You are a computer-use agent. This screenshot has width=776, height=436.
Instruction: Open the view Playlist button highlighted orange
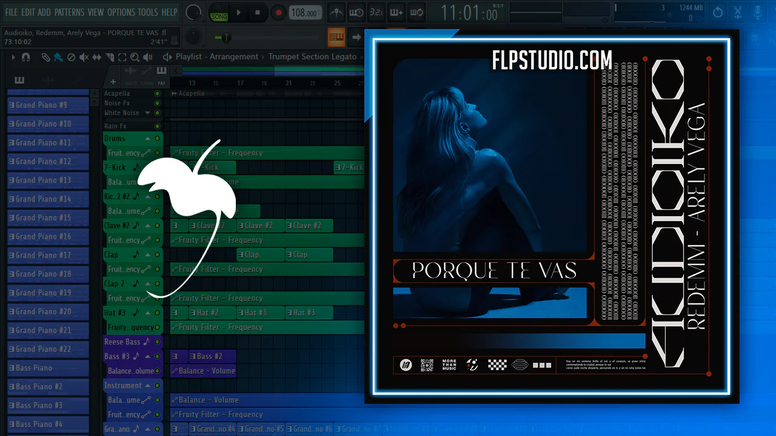pyautogui.click(x=336, y=37)
